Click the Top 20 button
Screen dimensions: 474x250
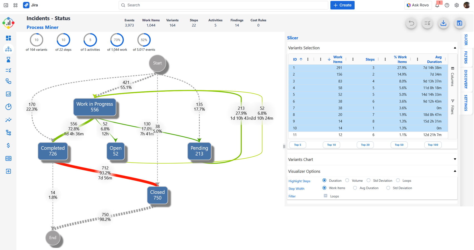pyautogui.click(x=365, y=145)
